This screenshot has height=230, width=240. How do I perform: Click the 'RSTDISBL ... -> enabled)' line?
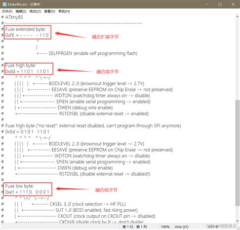click(82, 114)
